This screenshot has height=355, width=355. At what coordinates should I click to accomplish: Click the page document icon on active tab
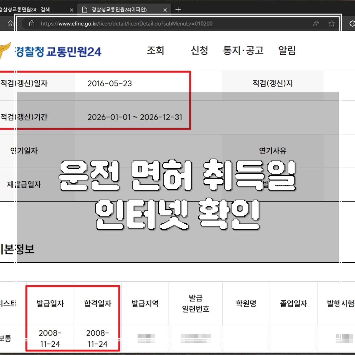[x=85, y=10]
